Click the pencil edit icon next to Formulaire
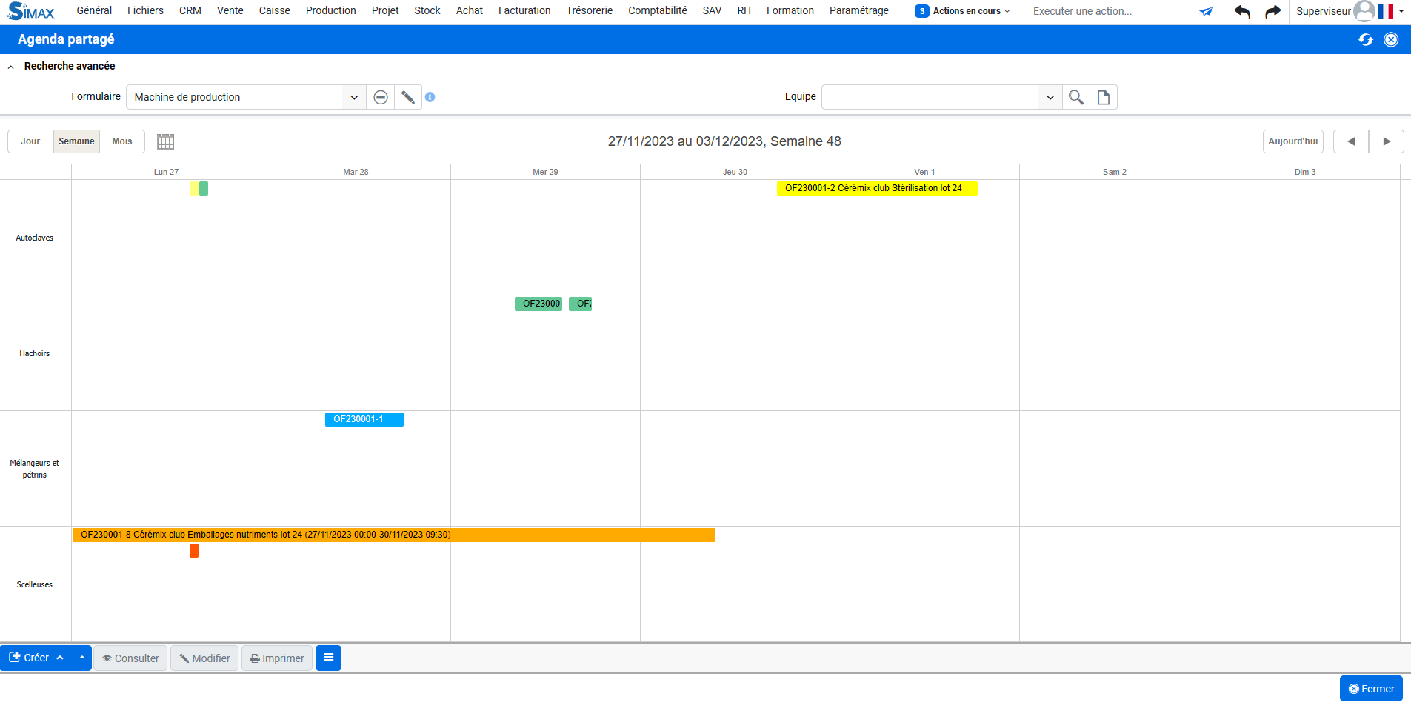1411x708 pixels. [x=407, y=97]
